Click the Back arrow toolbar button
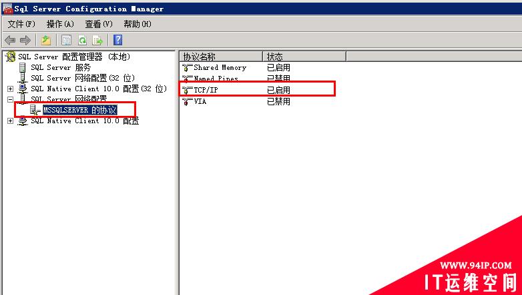 point(10,41)
